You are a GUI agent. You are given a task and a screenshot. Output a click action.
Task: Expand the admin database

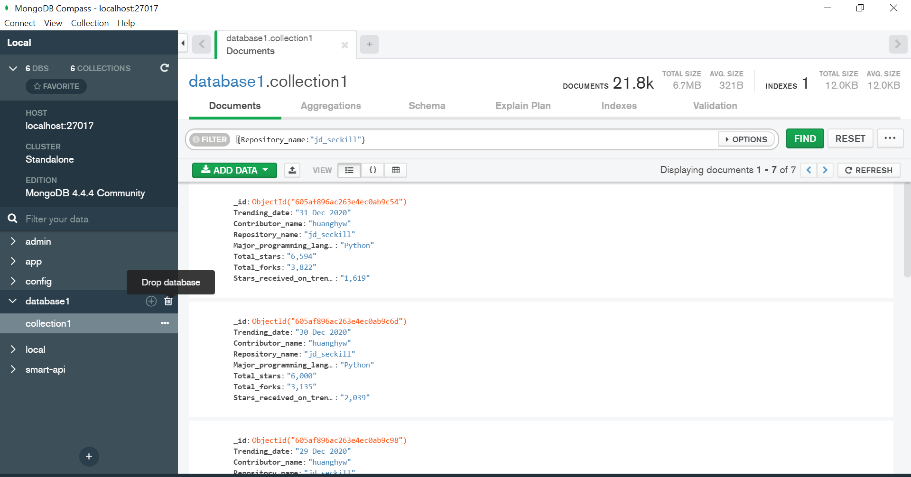click(13, 241)
